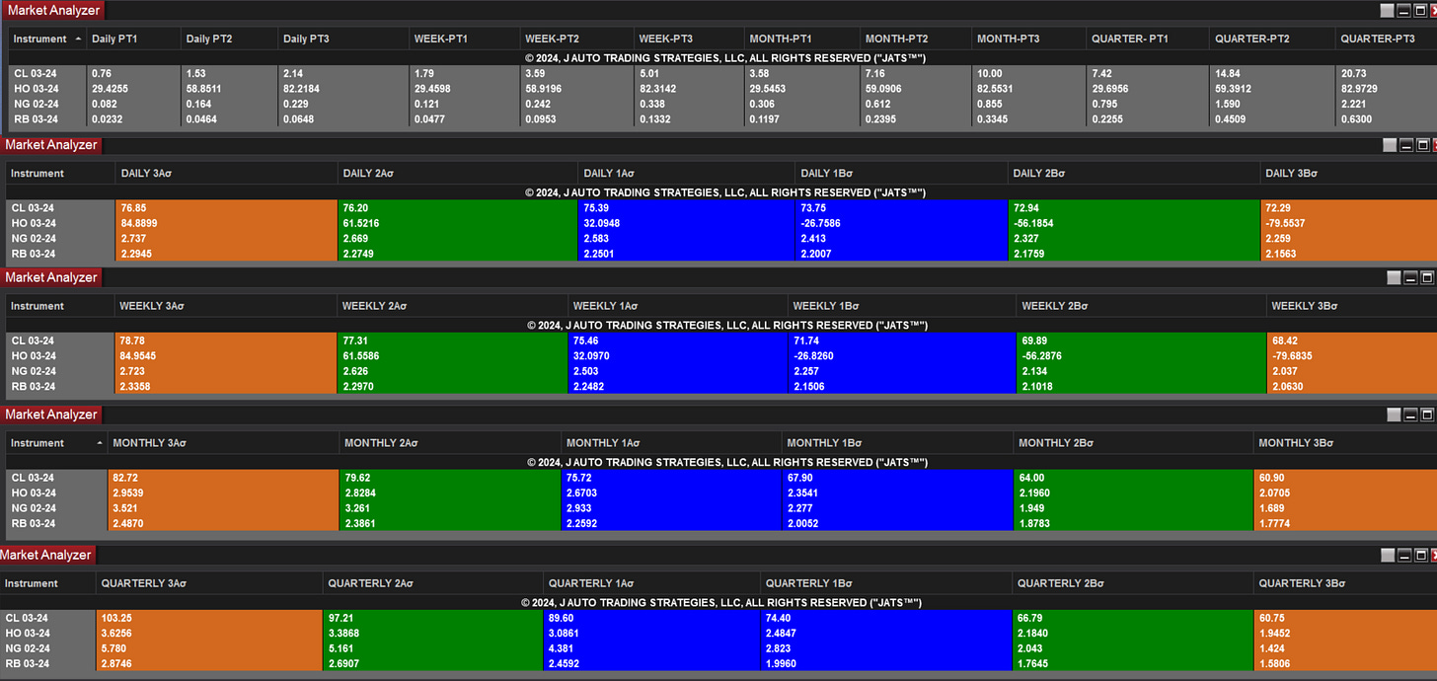This screenshot has height=681, width=1437.
Task: Click the QUARTERLY 2Bσ column header
Action: pos(1133,583)
